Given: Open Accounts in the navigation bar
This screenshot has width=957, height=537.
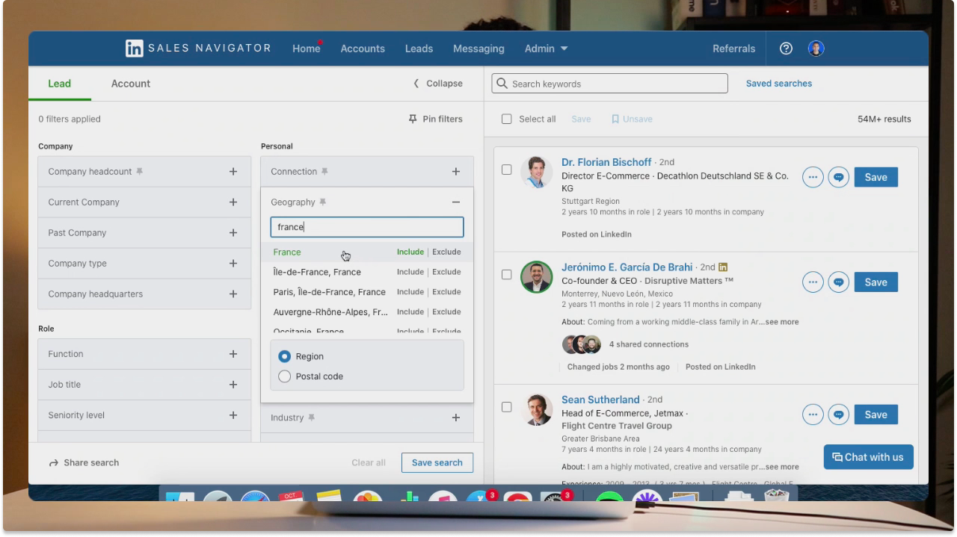Looking at the screenshot, I should pyautogui.click(x=363, y=49).
